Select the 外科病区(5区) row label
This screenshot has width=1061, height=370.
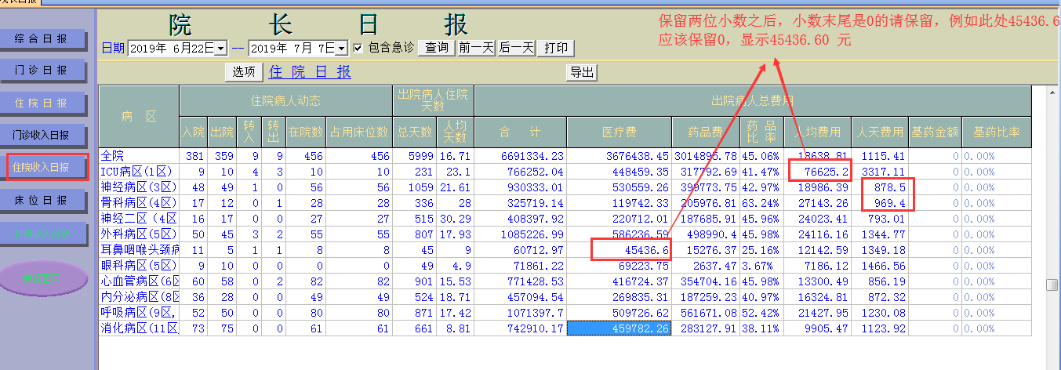pyautogui.click(x=140, y=234)
